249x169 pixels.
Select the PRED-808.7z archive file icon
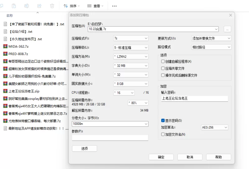click(x=5, y=54)
